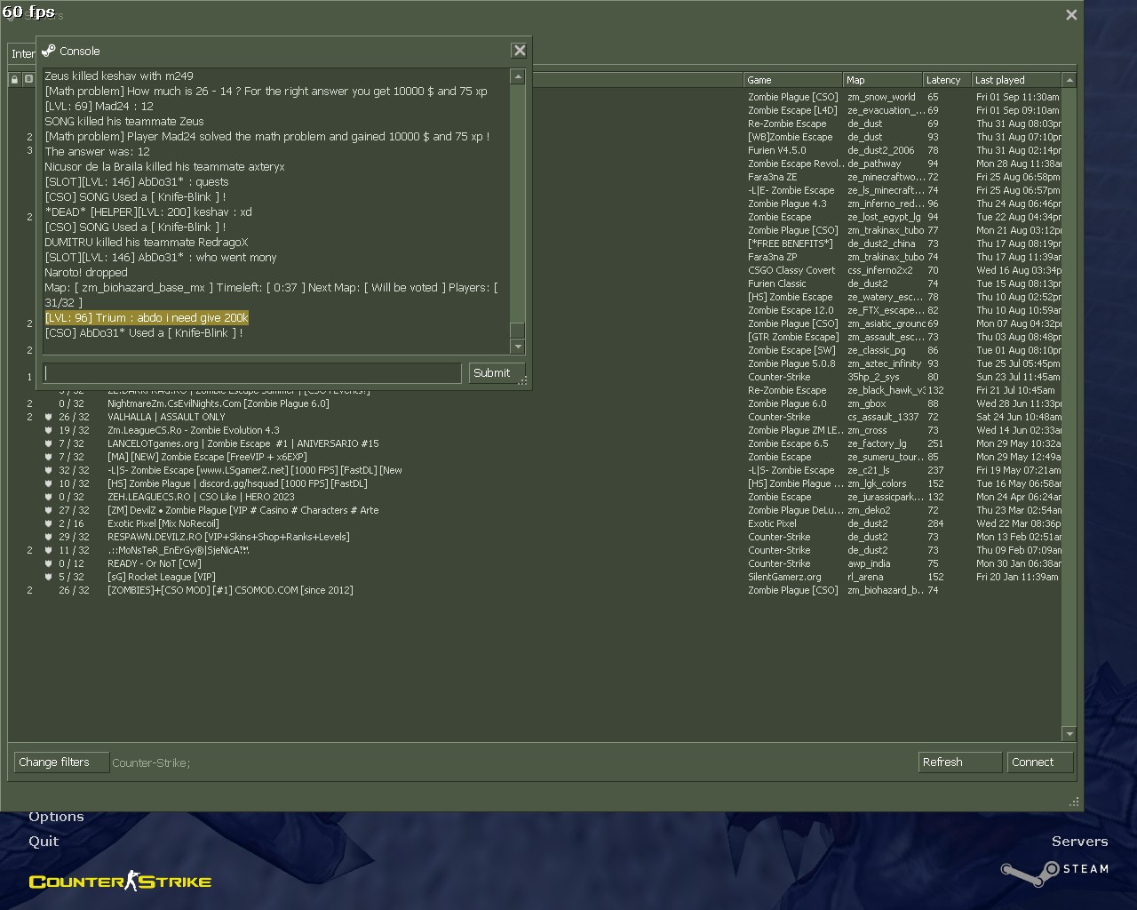Sort servers by Game column

click(793, 80)
